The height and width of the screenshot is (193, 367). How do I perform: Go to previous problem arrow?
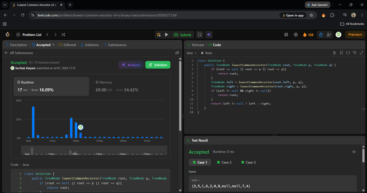point(47,35)
